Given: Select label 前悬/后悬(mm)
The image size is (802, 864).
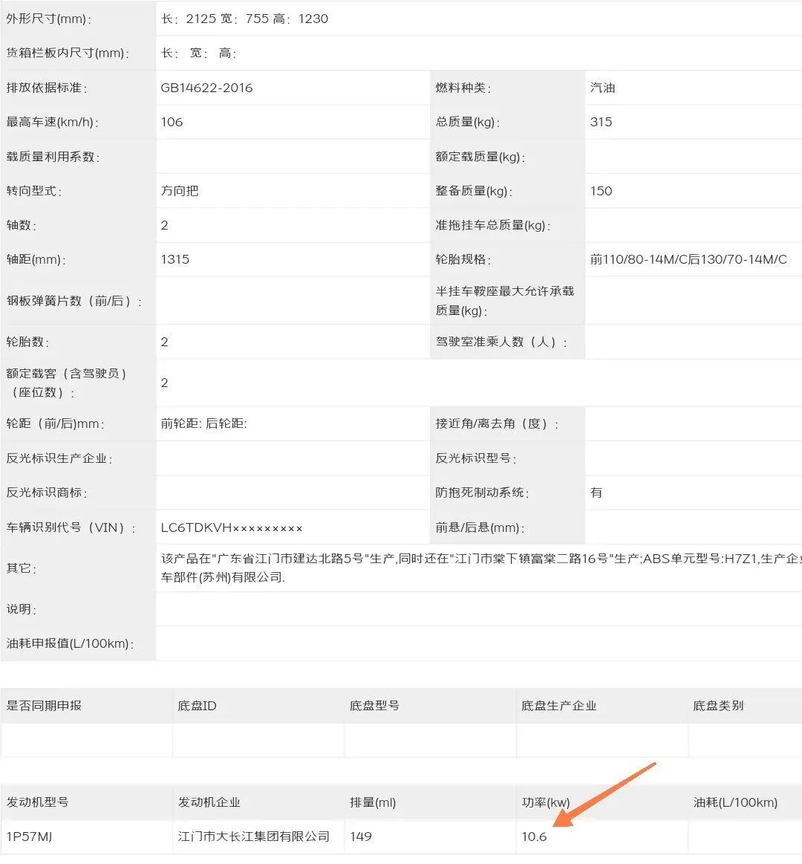Looking at the screenshot, I should coord(480,528).
